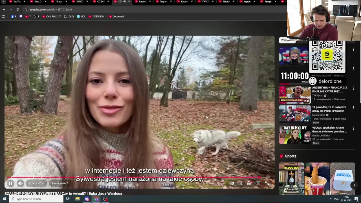
Task: Click the youtube.com address bar
Action: tap(155, 10)
